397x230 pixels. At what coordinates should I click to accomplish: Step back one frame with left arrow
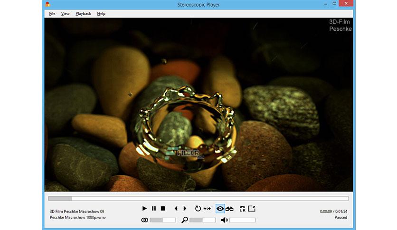pos(176,209)
